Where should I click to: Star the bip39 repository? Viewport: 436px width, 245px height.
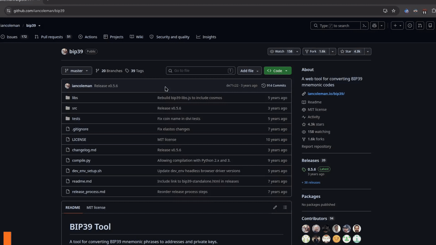coord(351,51)
